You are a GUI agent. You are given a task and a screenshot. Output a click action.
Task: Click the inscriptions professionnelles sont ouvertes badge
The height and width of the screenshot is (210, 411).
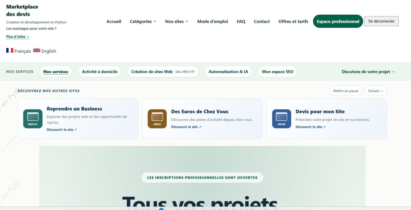pos(202,178)
